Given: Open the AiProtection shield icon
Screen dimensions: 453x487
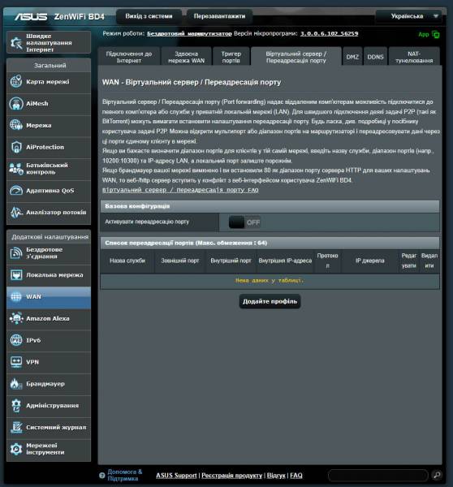Looking at the screenshot, I should click(16, 147).
